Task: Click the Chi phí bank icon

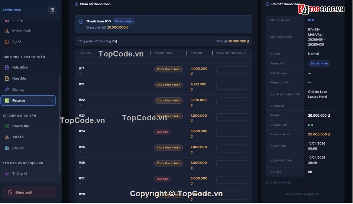Action: click(7, 148)
